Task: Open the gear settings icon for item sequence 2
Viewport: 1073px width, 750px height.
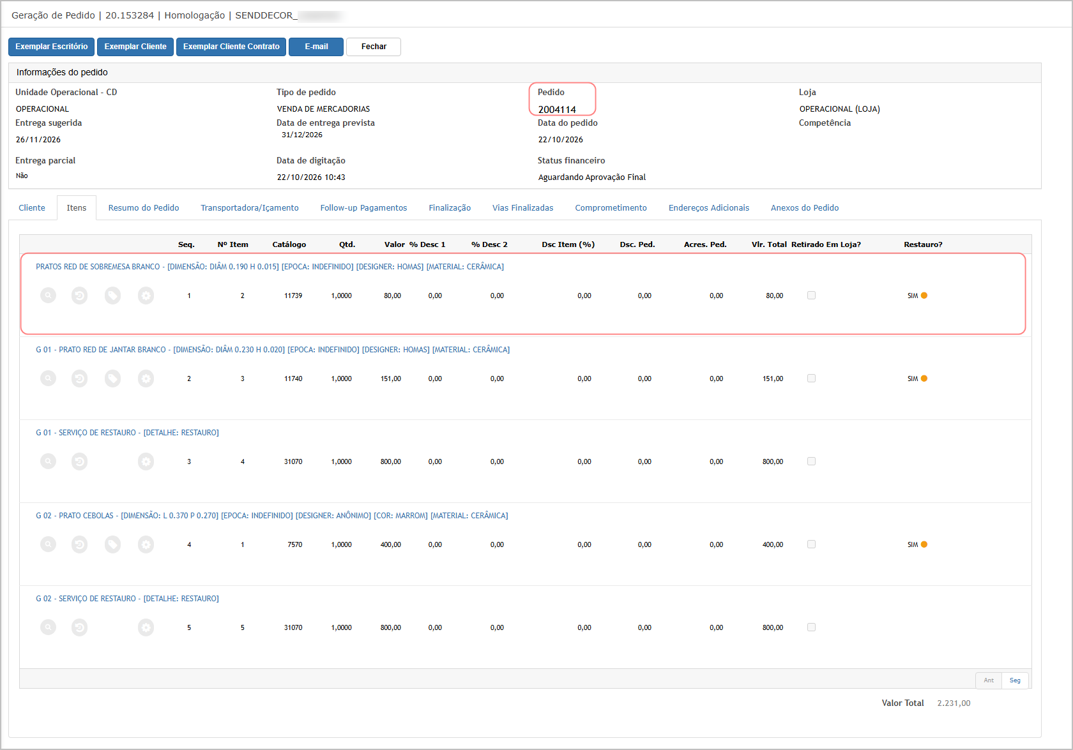Action: (146, 379)
